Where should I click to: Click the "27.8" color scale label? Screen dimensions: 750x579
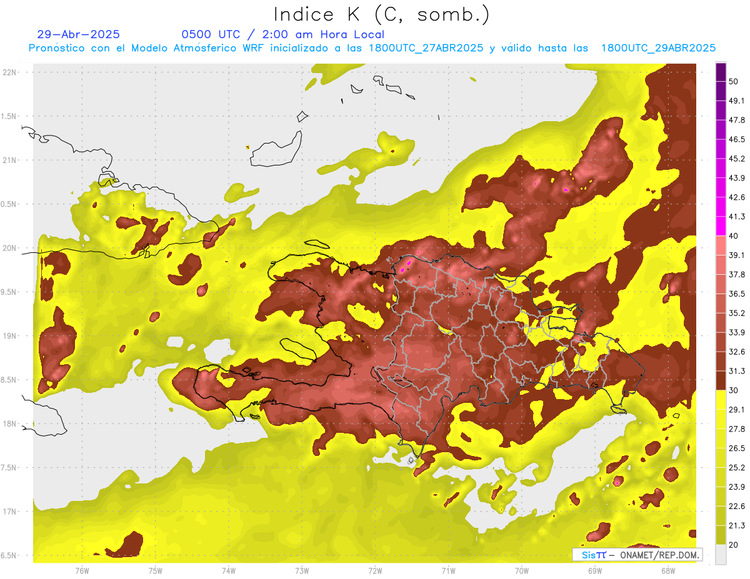[x=737, y=429]
